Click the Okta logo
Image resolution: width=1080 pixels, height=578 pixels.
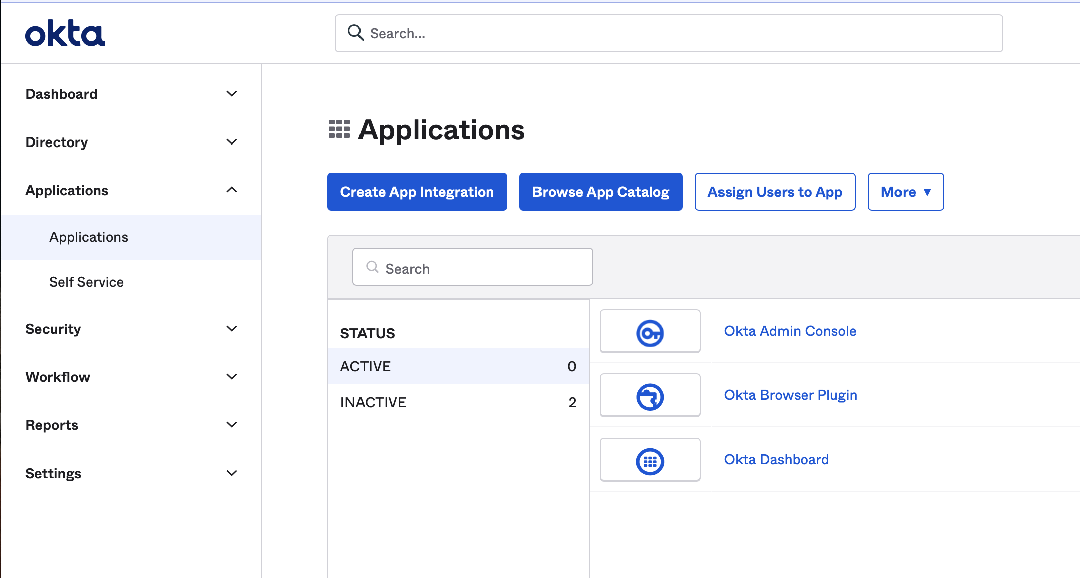(x=65, y=34)
